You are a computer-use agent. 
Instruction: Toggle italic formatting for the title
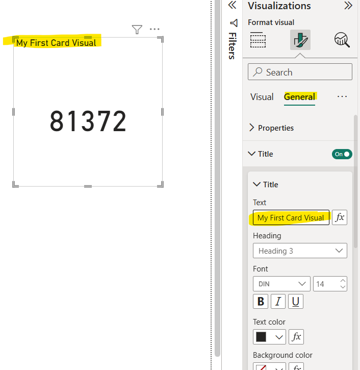(278, 301)
